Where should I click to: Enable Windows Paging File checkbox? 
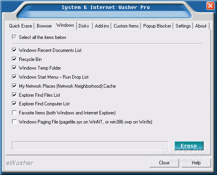coord(14,122)
